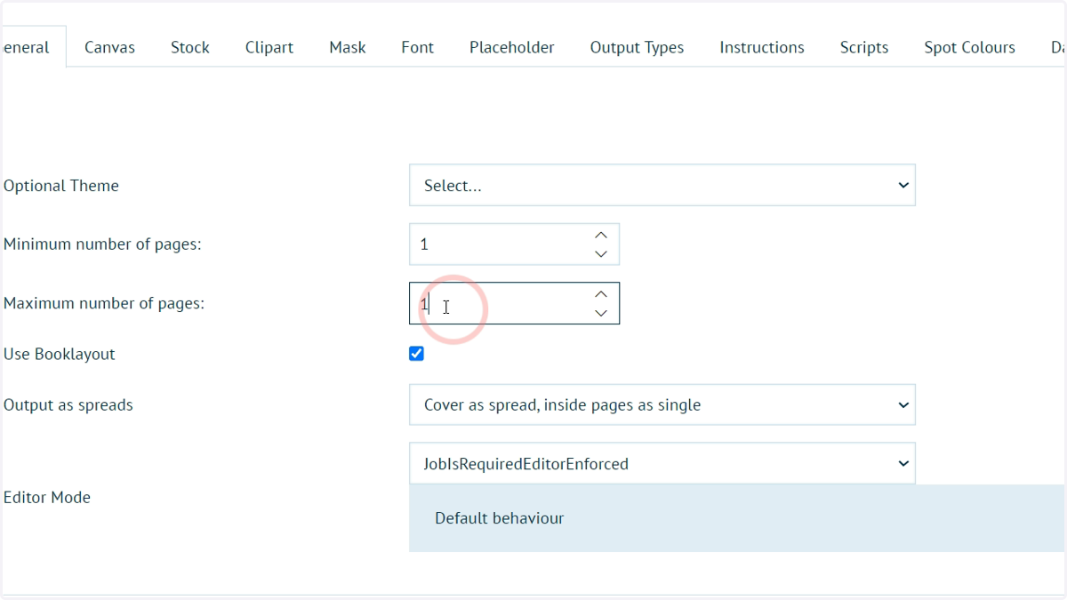Switch to the Clipart tab
The width and height of the screenshot is (1067, 600).
click(269, 47)
